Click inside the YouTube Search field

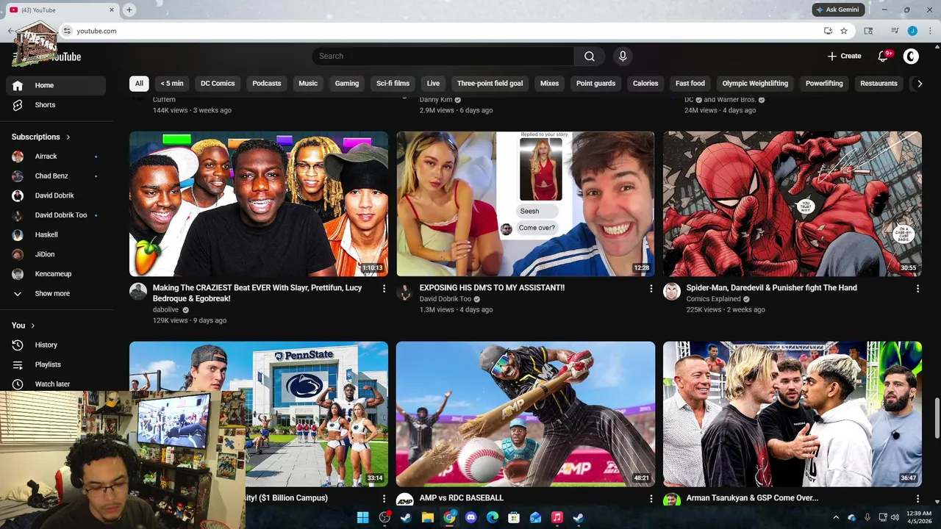pos(443,57)
